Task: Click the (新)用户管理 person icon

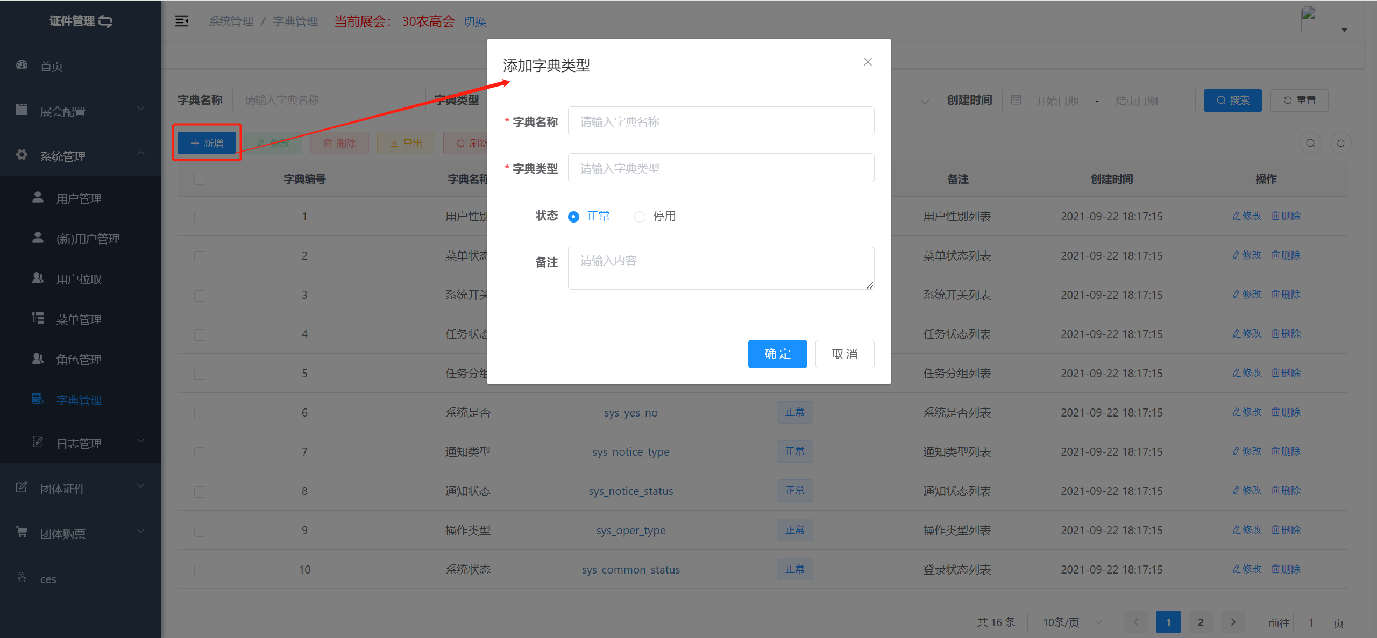Action: [x=38, y=238]
